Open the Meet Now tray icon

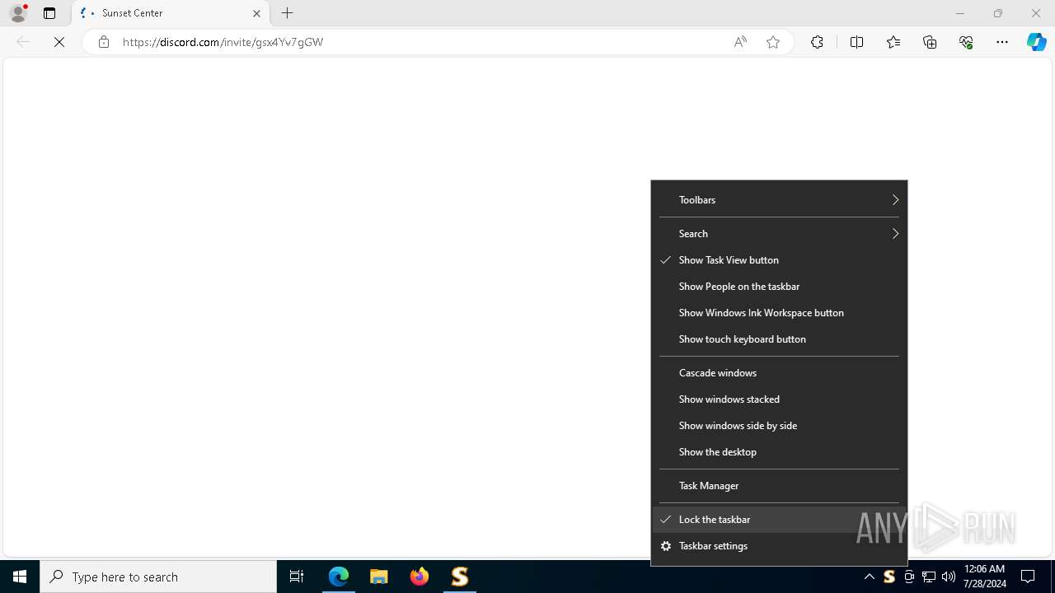tap(909, 577)
